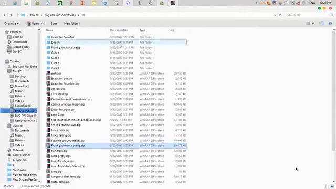The width and height of the screenshot is (336, 189).
Task: Refresh the 3D folder view
Action: [x=280, y=15]
